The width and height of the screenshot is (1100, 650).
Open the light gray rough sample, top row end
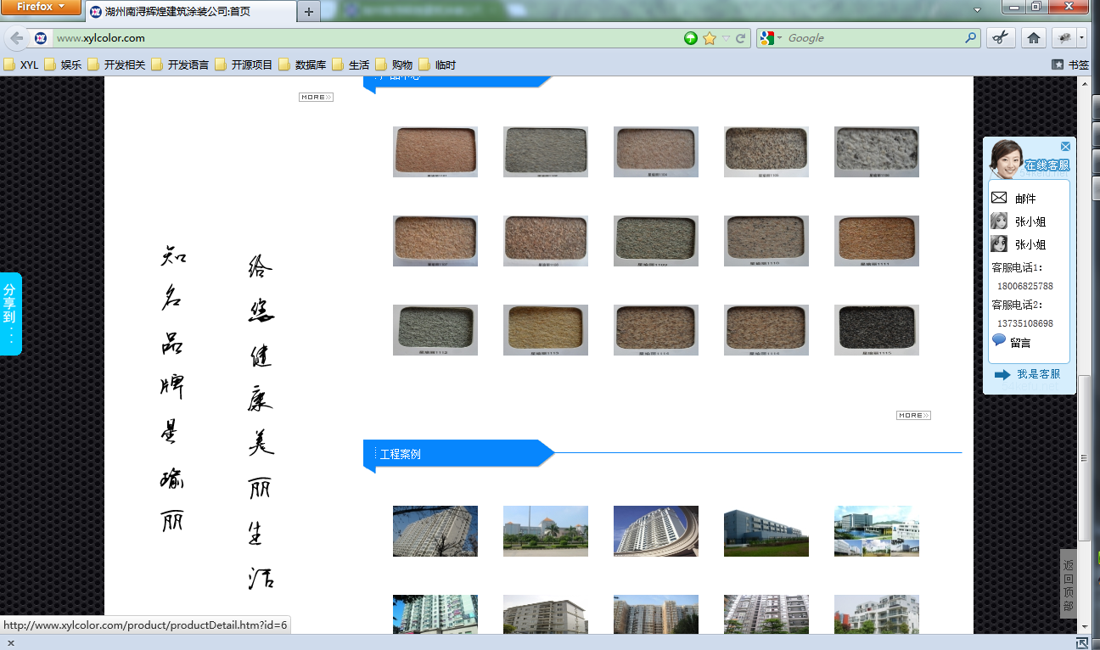coord(877,152)
